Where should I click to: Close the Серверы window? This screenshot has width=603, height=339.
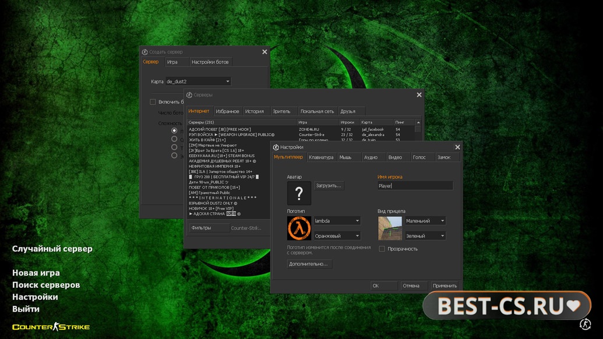[x=419, y=95]
